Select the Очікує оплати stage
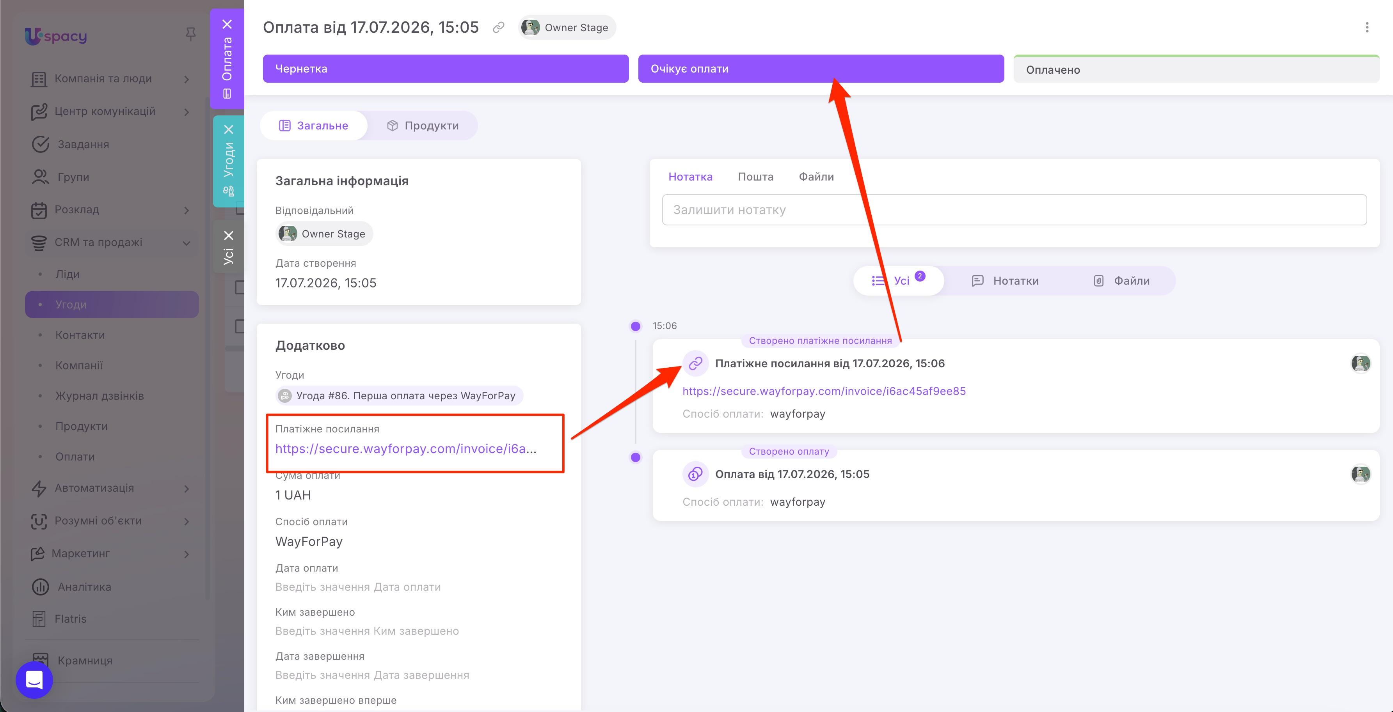 [821, 69]
